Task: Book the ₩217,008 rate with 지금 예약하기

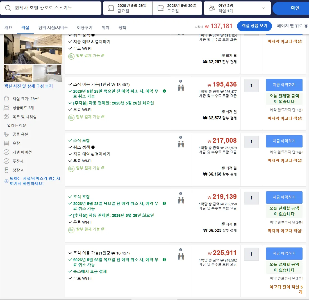Action: [284, 141]
